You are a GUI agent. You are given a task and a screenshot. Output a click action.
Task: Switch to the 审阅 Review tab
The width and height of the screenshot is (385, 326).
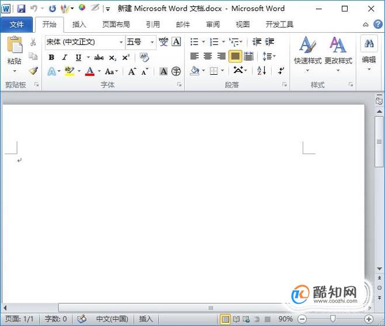coord(213,25)
